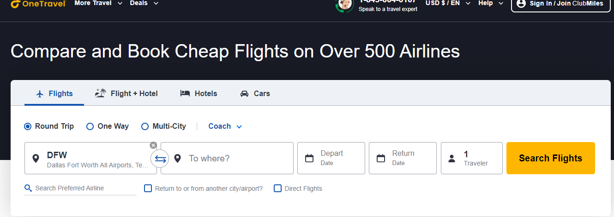Open the USD $ / EN selector

448,3
